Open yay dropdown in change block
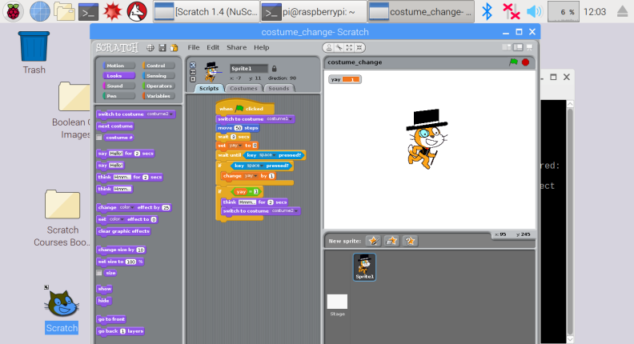 tap(251, 176)
